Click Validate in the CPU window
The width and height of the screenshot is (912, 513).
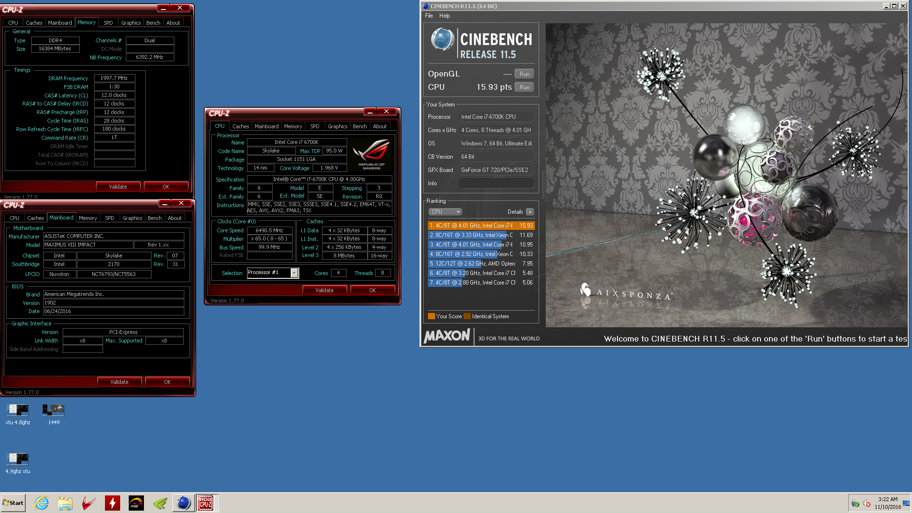pos(324,290)
